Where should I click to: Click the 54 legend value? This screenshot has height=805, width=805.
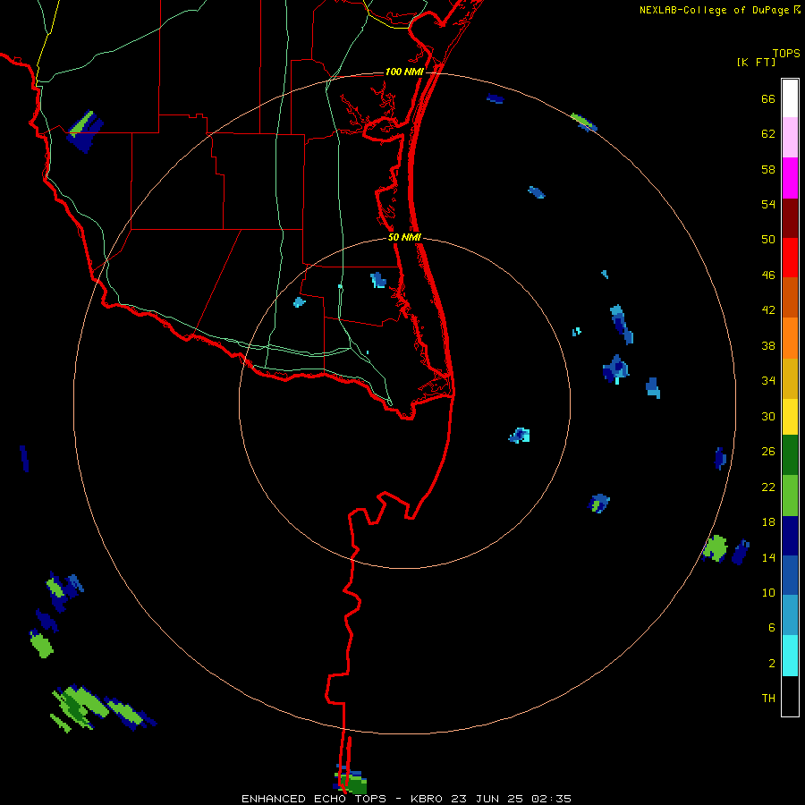[768, 204]
